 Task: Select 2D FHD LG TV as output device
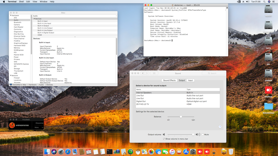click(142, 104)
